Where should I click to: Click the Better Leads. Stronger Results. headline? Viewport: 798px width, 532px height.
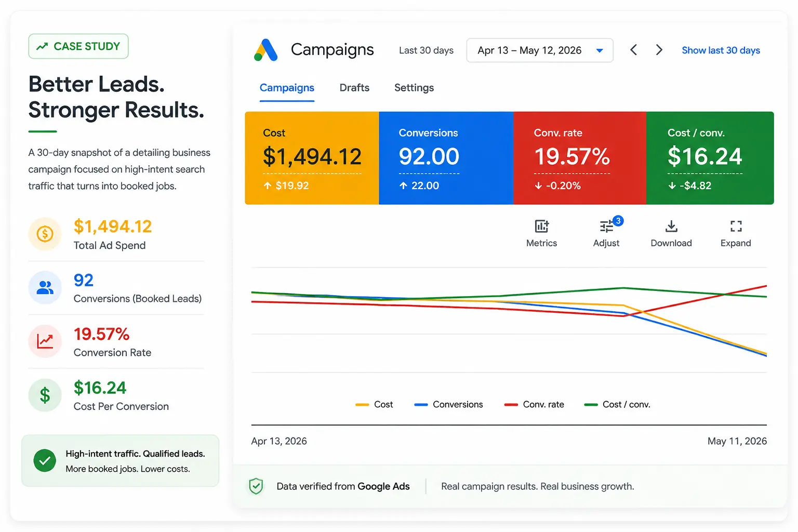[116, 97]
